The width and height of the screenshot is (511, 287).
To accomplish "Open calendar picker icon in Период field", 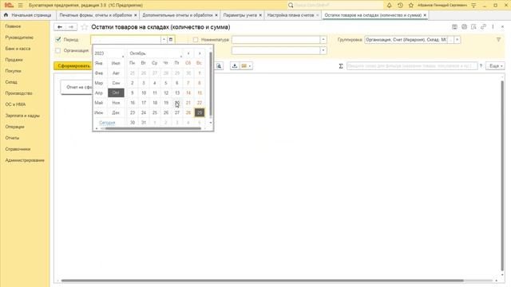I will 170,39.
